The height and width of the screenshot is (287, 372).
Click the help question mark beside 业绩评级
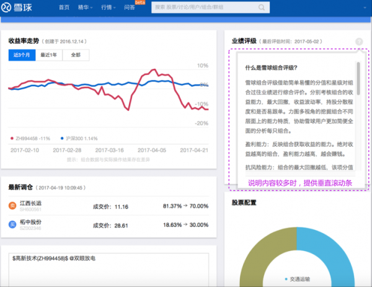coord(359,42)
